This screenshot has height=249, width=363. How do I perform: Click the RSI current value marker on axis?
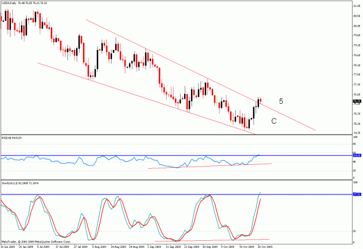point(357,156)
